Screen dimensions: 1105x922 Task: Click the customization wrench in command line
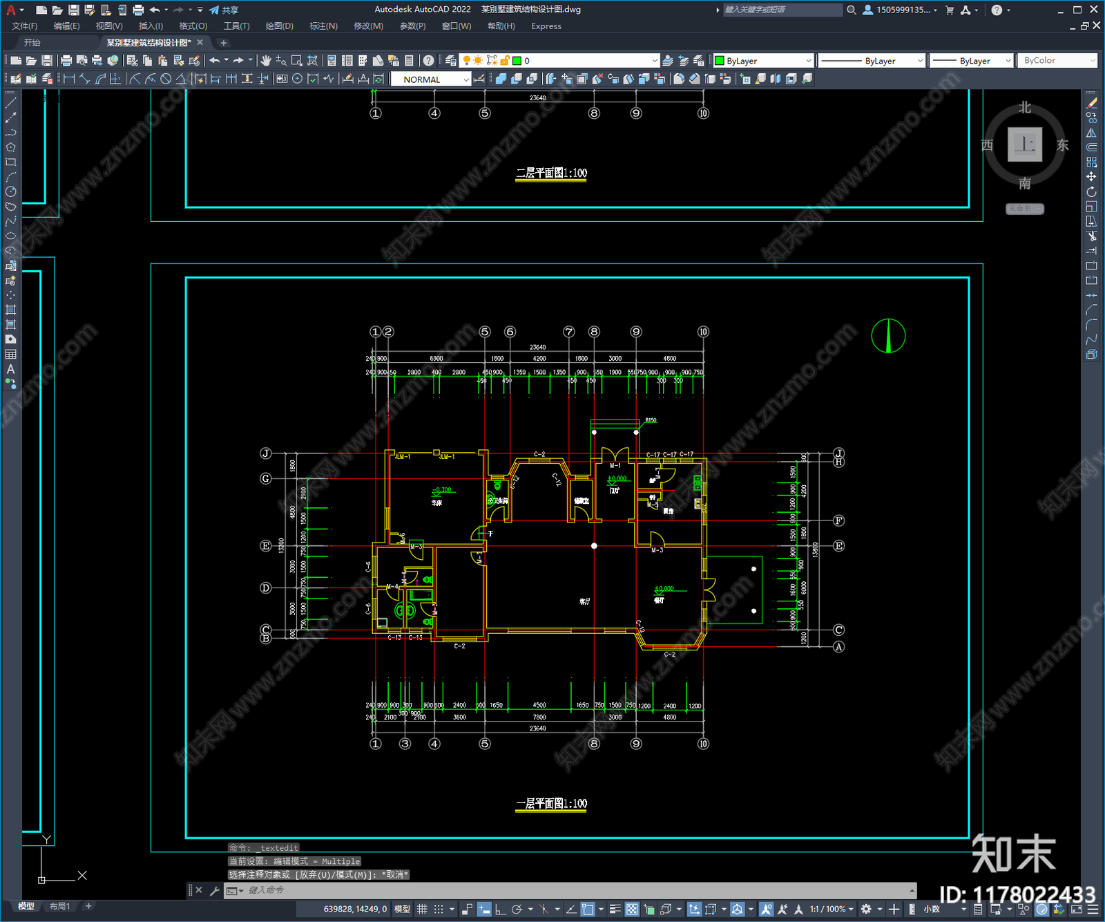[214, 890]
